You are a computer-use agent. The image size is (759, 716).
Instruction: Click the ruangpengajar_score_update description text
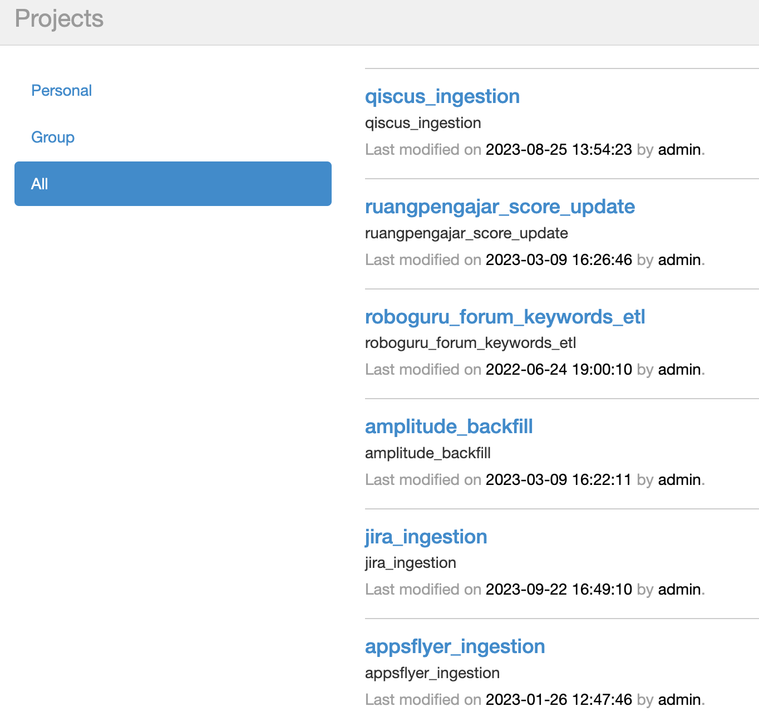click(x=466, y=233)
